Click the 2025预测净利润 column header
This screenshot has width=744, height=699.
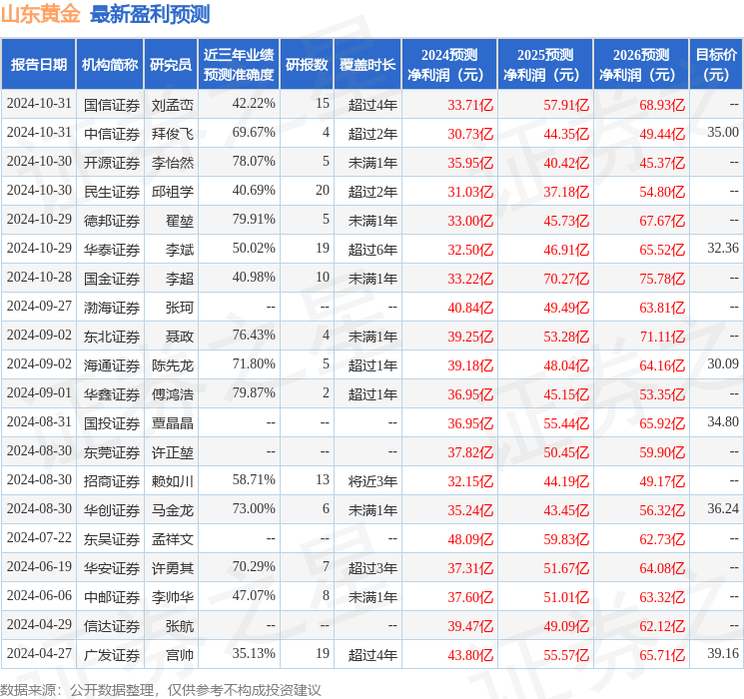[x=545, y=64]
